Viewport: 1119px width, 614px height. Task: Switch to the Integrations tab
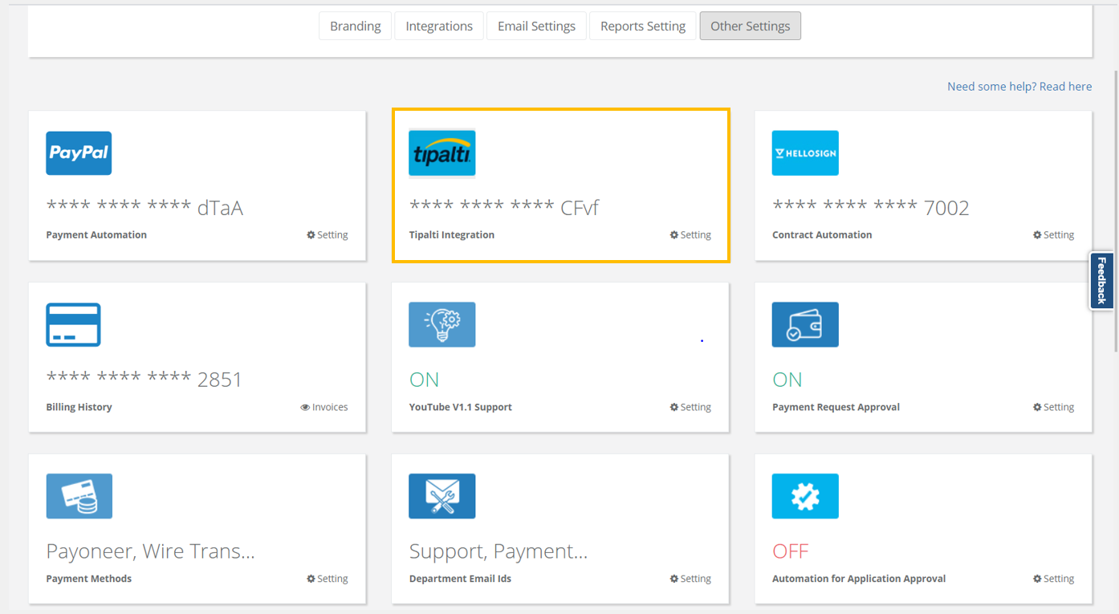point(439,26)
